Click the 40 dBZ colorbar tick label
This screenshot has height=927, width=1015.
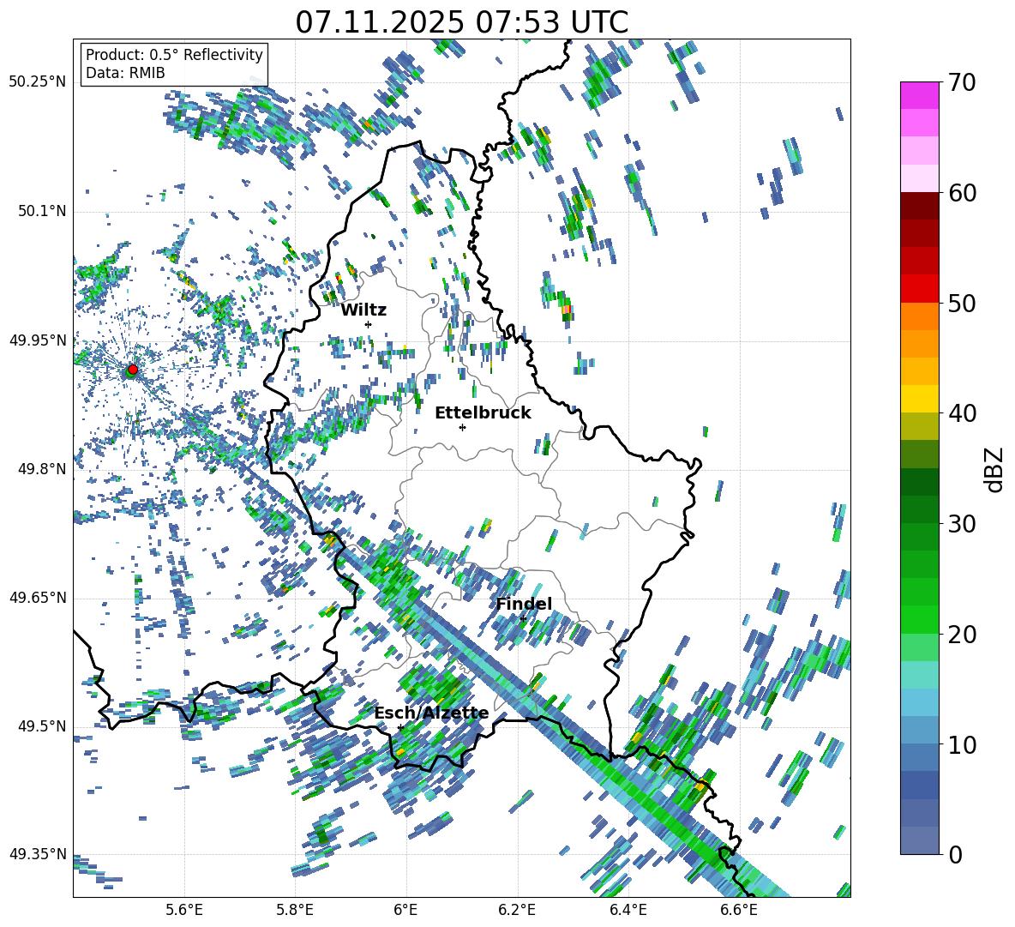[961, 413]
